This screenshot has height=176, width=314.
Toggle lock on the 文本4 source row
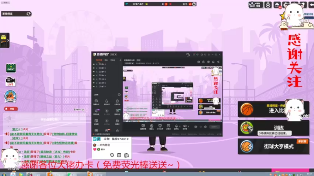97,79
